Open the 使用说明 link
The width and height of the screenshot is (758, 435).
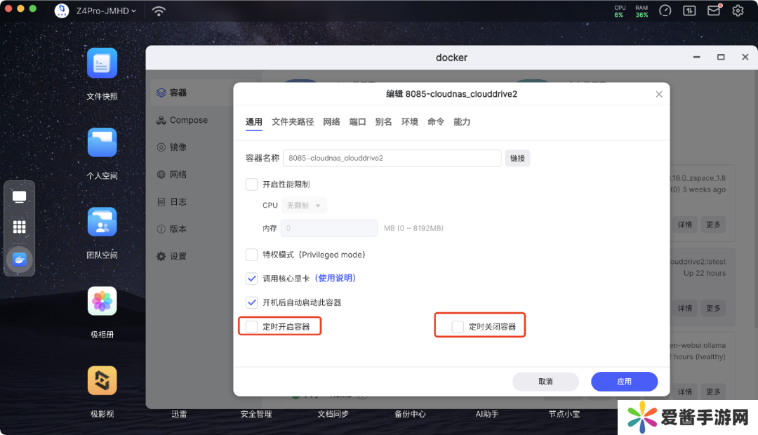coord(335,279)
